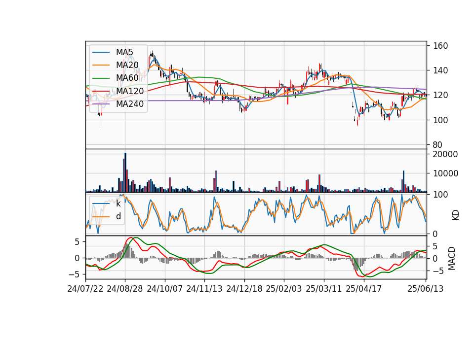
Task: Click the k legend label in KD panel
Action: click(118, 204)
